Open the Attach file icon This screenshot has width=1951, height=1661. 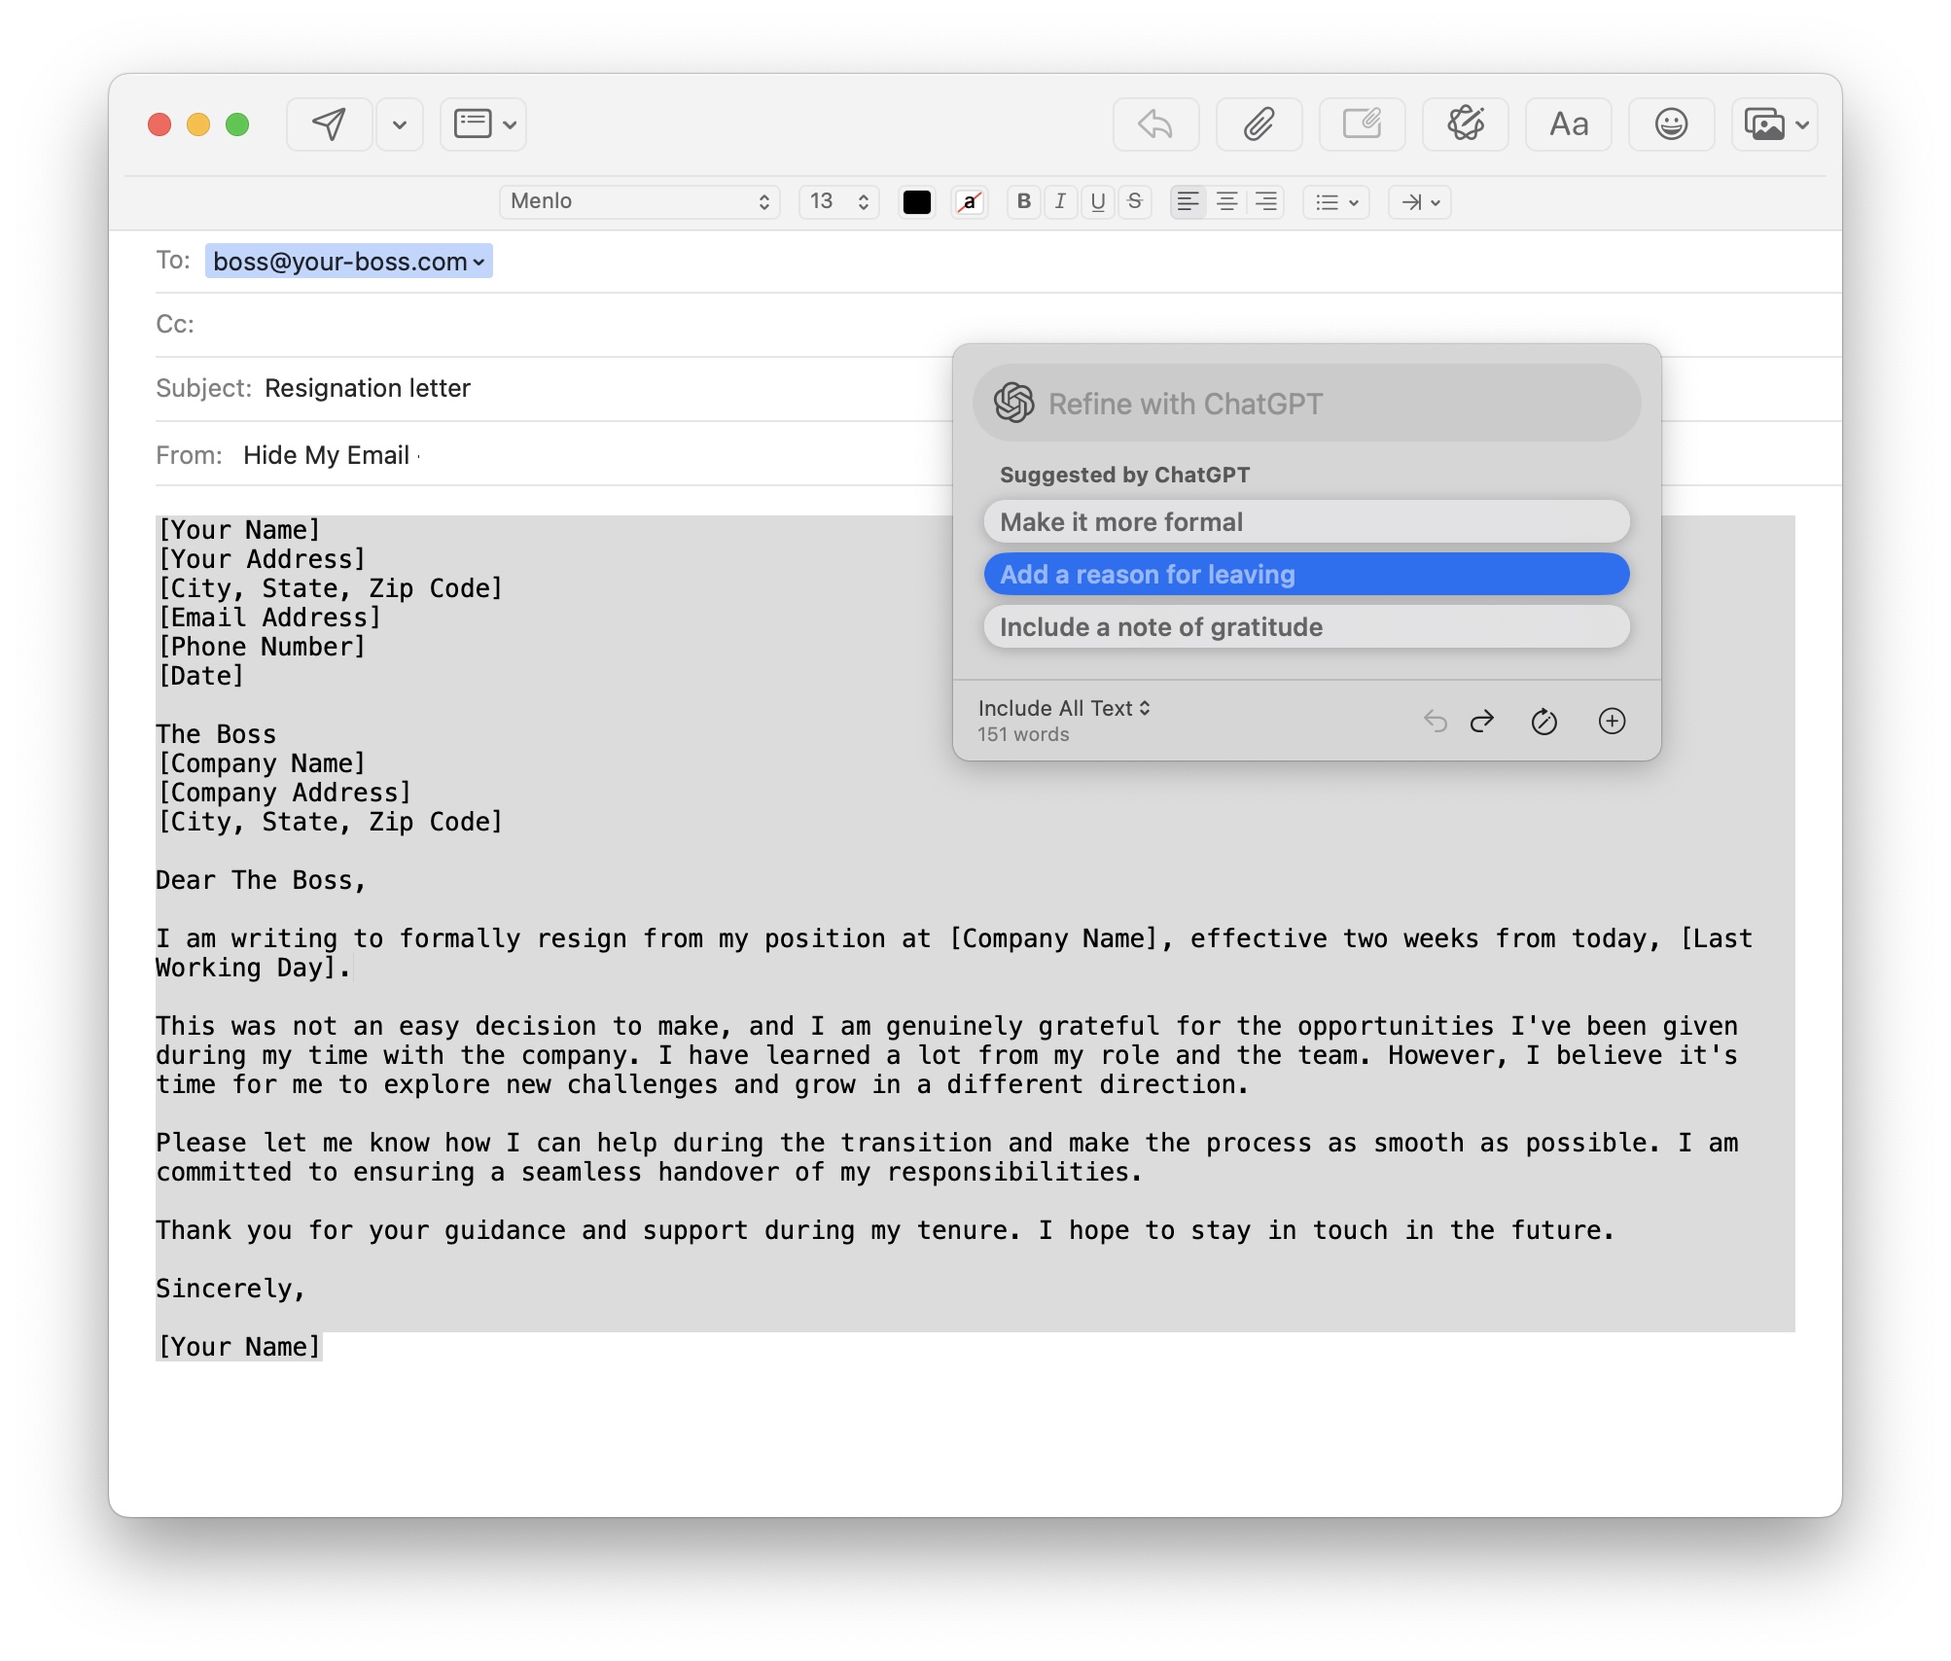tap(1259, 124)
